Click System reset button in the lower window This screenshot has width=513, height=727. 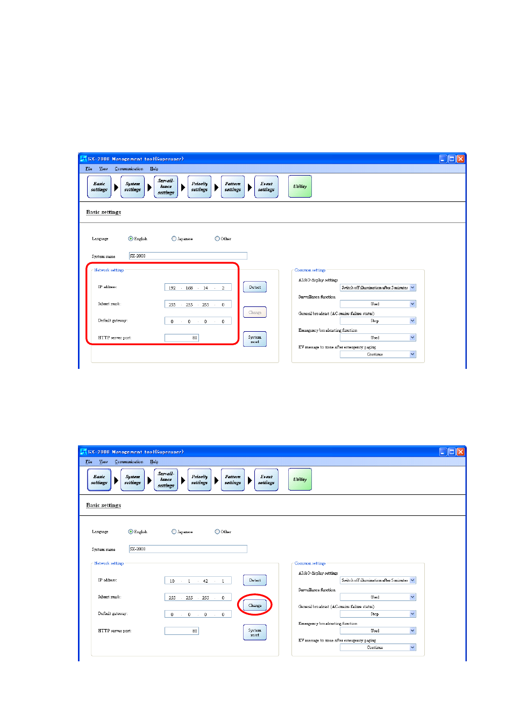tap(255, 632)
